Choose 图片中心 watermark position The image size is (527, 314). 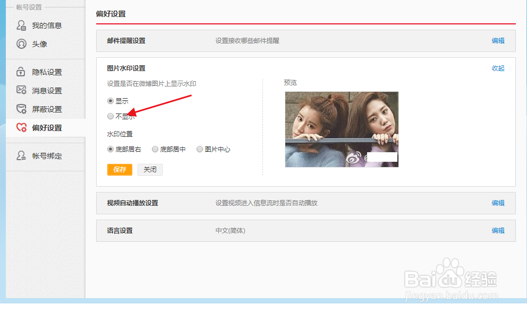pos(200,149)
